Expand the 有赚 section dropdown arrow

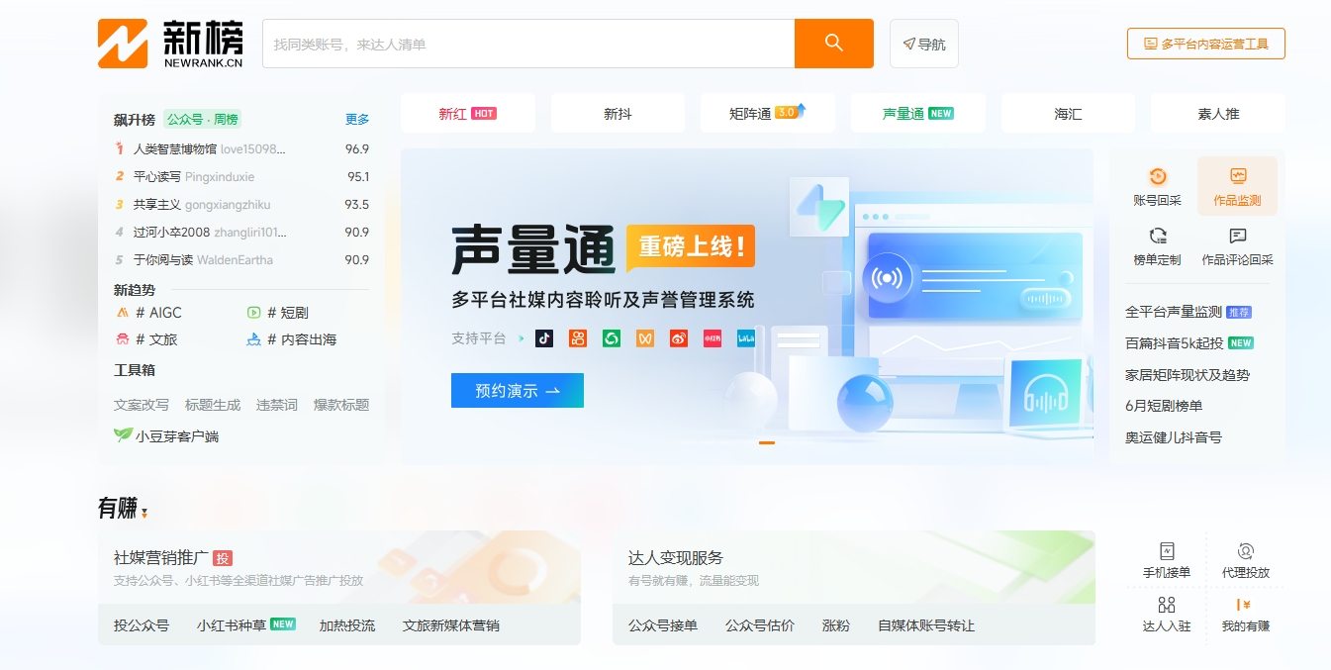[x=144, y=513]
